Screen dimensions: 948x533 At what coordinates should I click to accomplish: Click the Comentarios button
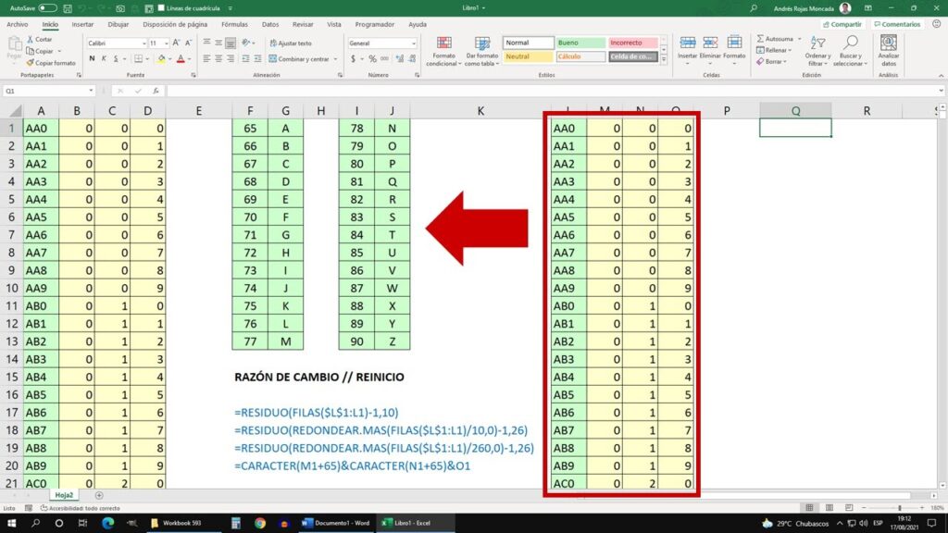897,25
